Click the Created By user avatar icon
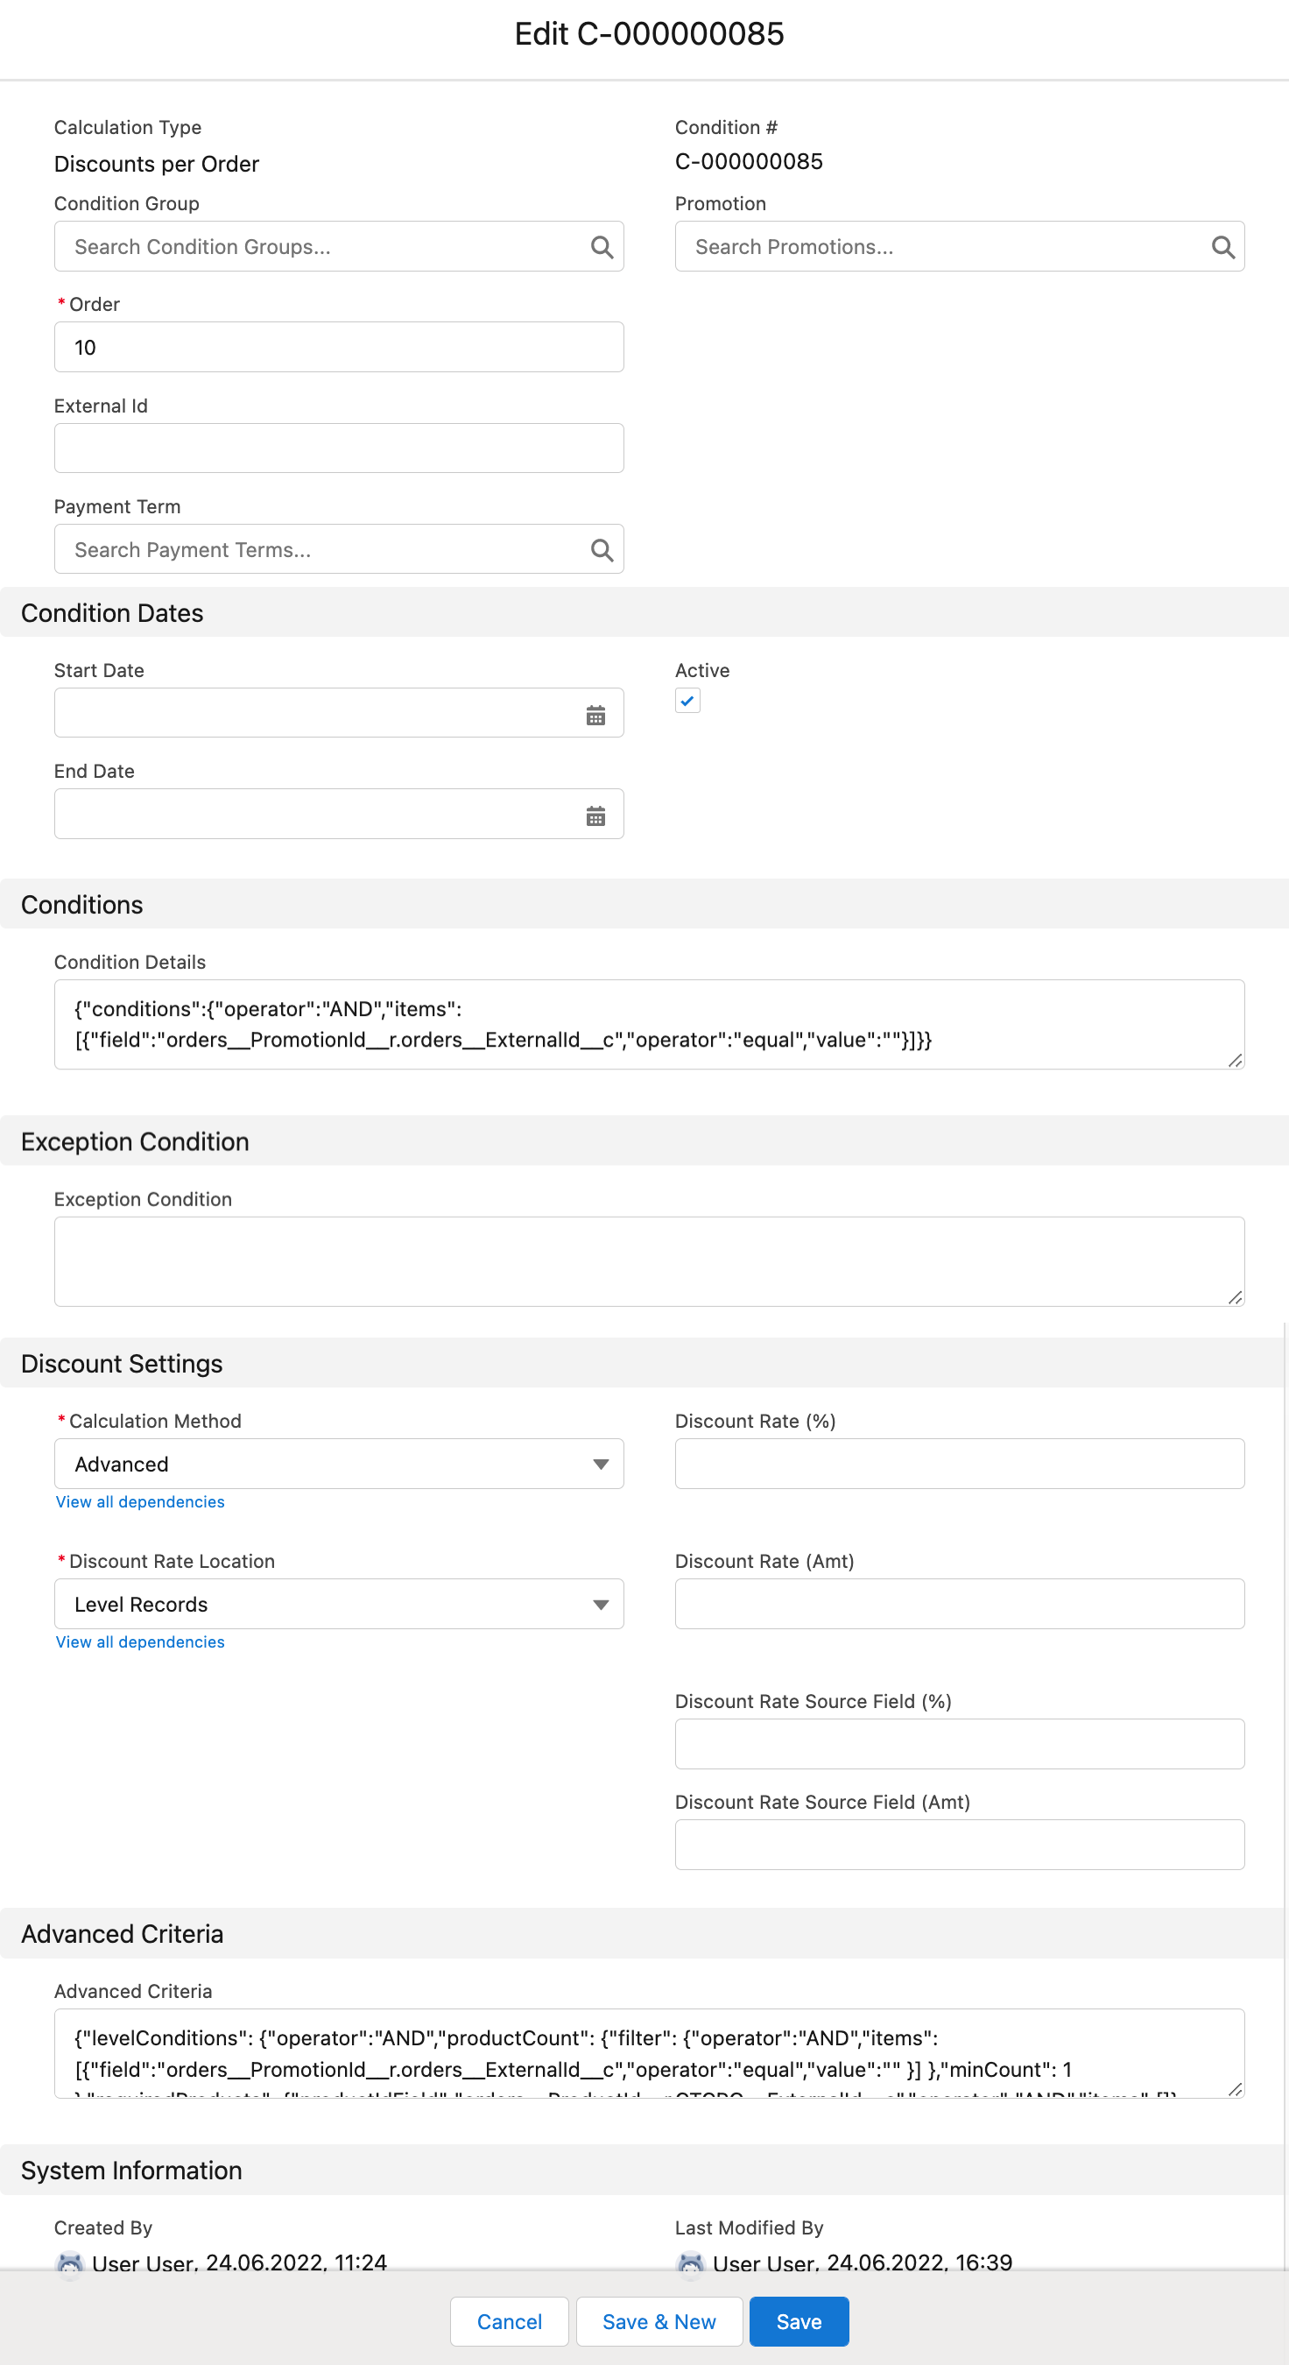Image resolution: width=1289 pixels, height=2365 pixels. (x=70, y=2263)
